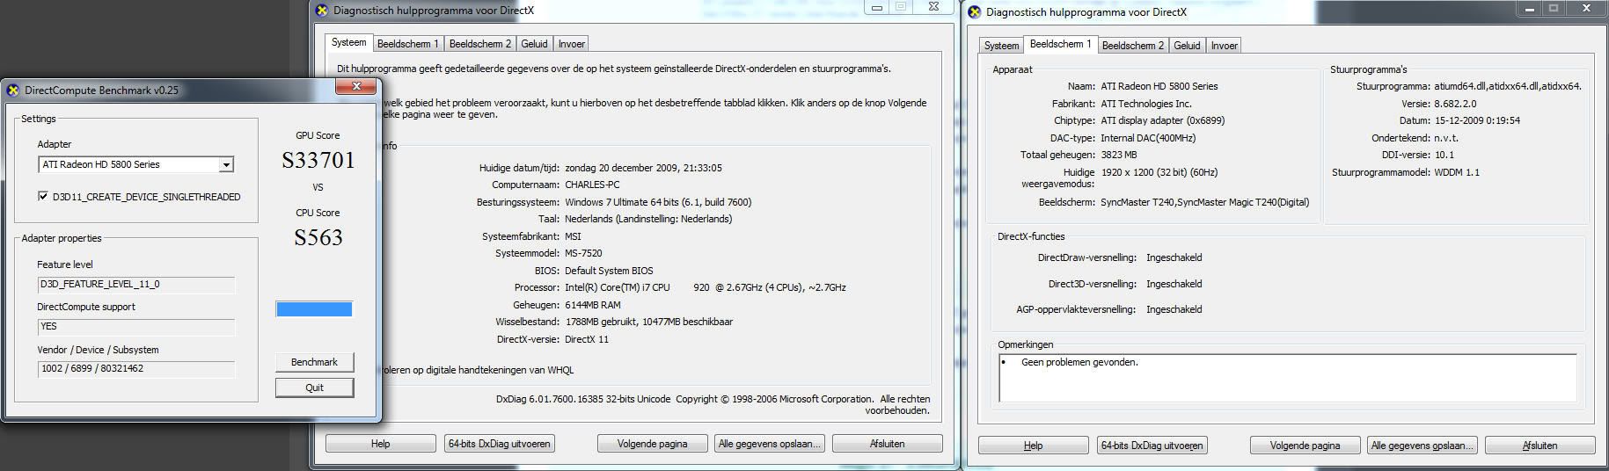The width and height of the screenshot is (1609, 471).
Task: Click chip type ATI display adapter (0x6899)
Action: (x=1163, y=120)
